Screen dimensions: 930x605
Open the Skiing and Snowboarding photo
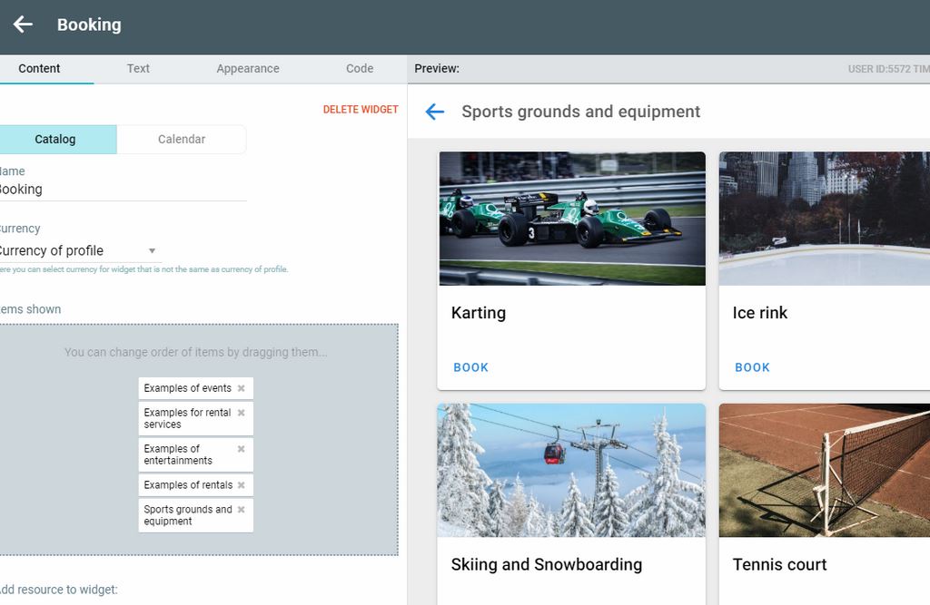pyautogui.click(x=572, y=471)
